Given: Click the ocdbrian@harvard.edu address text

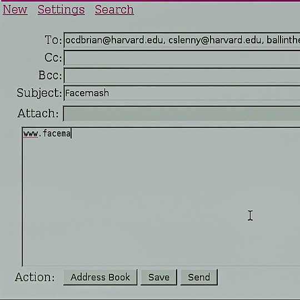Looking at the screenshot, I should click(114, 40).
